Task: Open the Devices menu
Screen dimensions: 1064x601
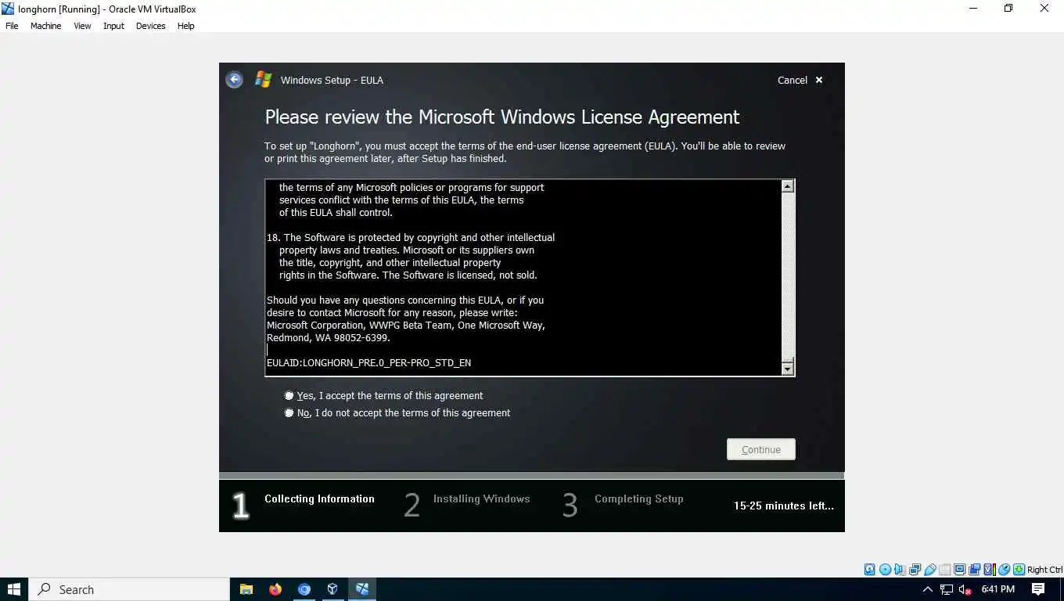Action: point(150,26)
